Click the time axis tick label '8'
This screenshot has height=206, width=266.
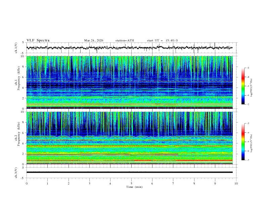[194, 183]
